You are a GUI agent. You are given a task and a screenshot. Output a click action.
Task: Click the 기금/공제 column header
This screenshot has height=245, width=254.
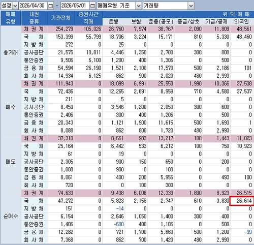216,21
